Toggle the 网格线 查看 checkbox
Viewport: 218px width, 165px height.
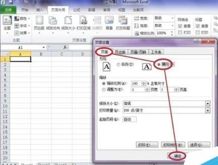tap(180, 26)
